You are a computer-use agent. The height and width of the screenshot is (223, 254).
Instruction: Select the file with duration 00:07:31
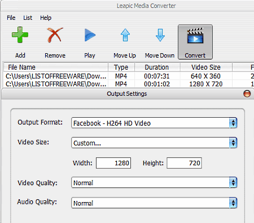point(129,76)
